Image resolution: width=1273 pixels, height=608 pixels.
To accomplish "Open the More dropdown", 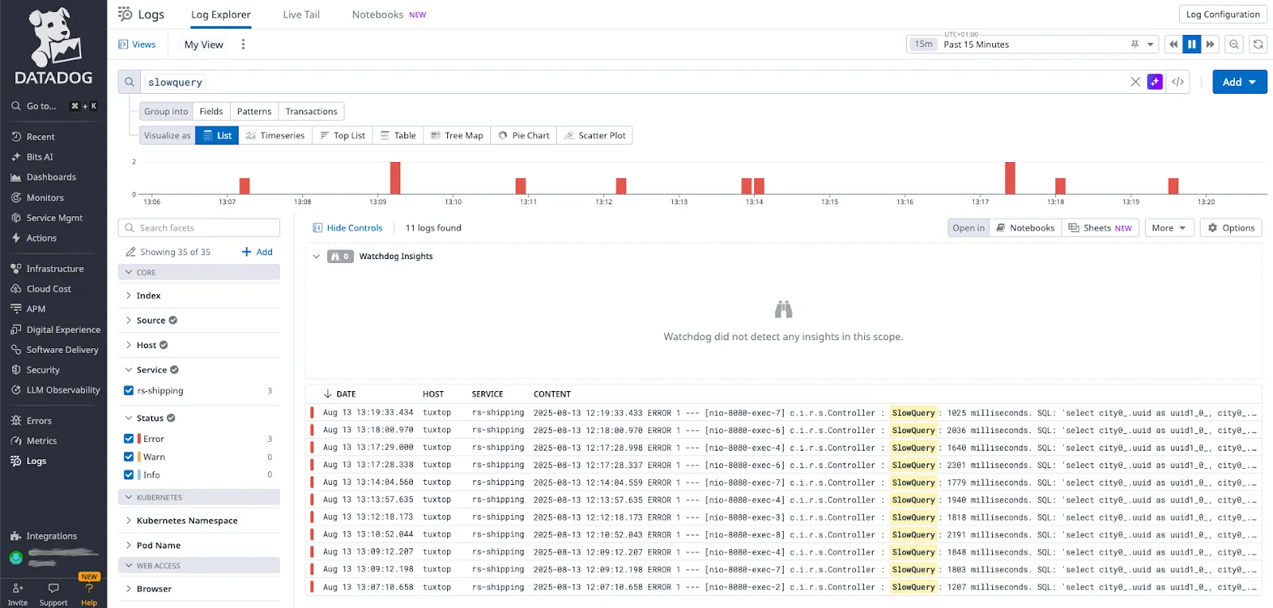I will (1169, 227).
